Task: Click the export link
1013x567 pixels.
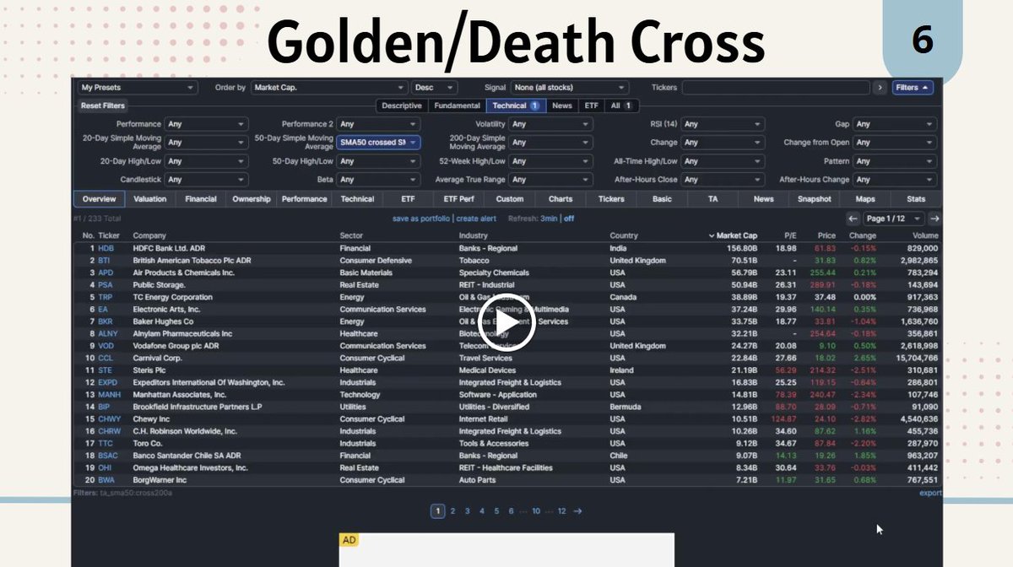Action: click(930, 493)
